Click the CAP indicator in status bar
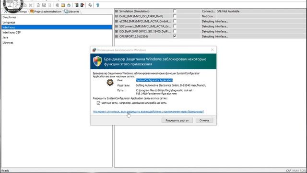 pos(288,171)
